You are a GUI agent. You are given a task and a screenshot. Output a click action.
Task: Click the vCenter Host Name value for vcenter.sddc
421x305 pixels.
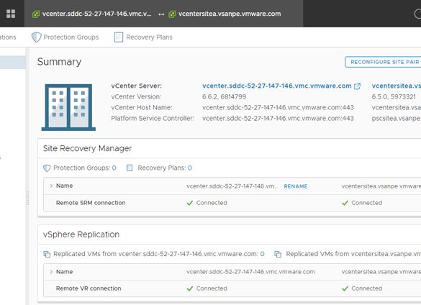tap(278, 108)
